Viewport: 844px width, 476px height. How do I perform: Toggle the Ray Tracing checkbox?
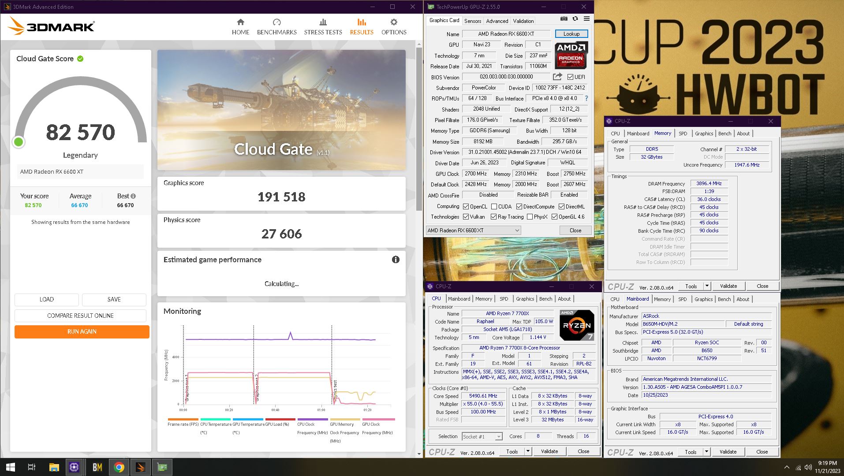[x=493, y=217]
